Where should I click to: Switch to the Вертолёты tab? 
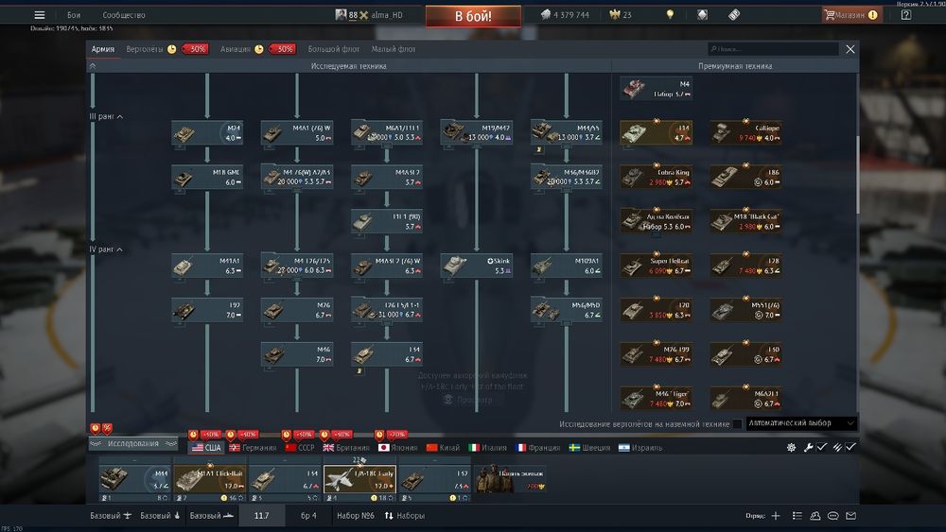pos(145,49)
